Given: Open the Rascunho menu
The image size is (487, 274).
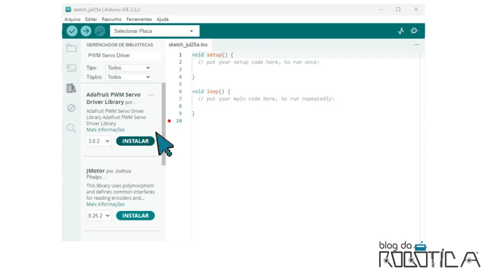Looking at the screenshot, I should tap(112, 19).
